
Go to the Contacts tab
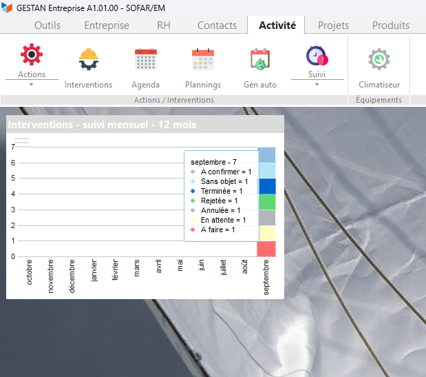click(x=217, y=26)
